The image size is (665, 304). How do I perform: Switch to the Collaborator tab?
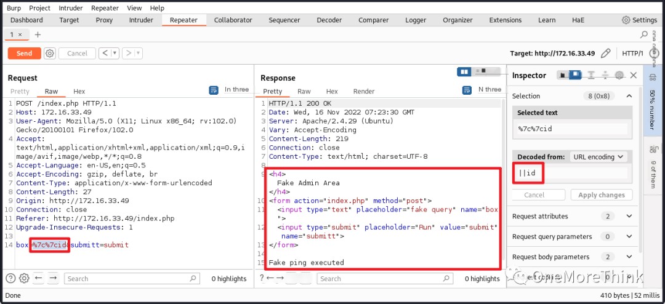click(x=233, y=20)
